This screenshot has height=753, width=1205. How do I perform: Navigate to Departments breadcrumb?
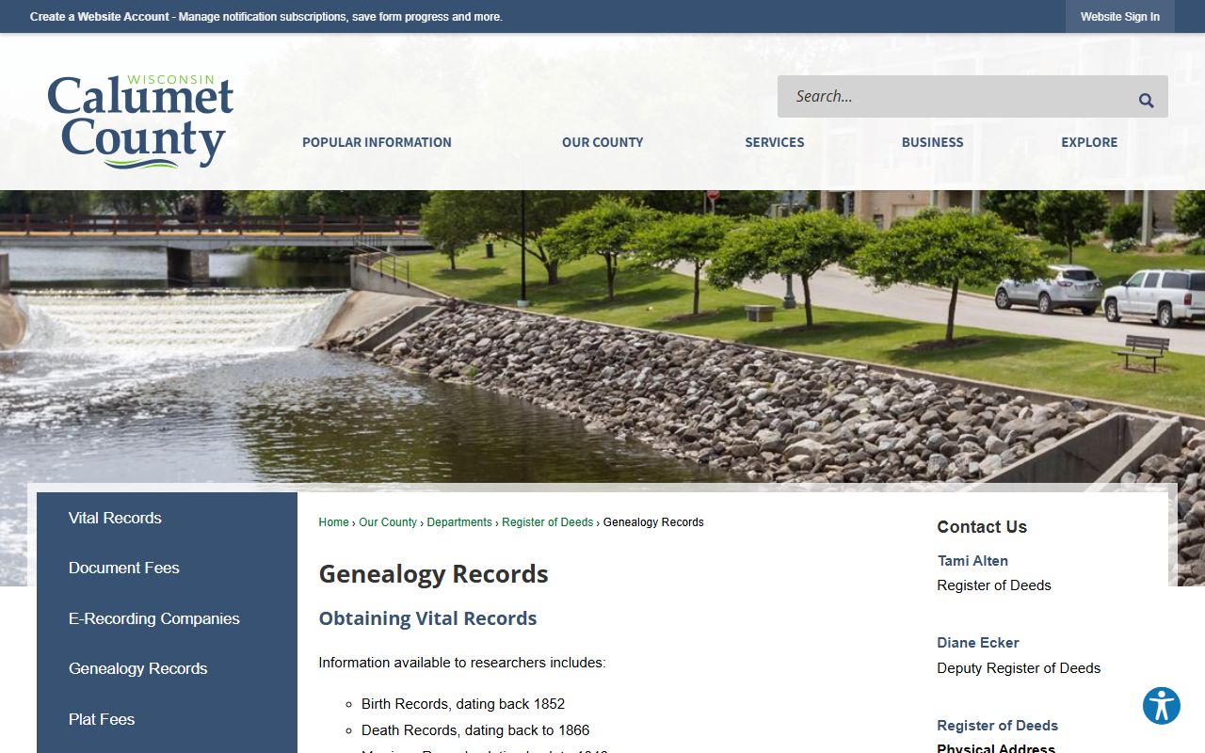[459, 522]
